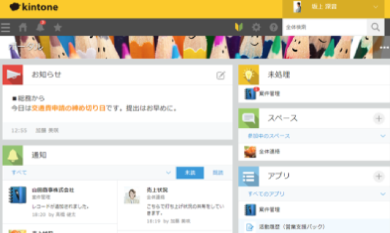The height and width of the screenshot is (233, 390).
Task: Click notebook icon of 山田商事株式会社 notification
Action: click(x=17, y=195)
